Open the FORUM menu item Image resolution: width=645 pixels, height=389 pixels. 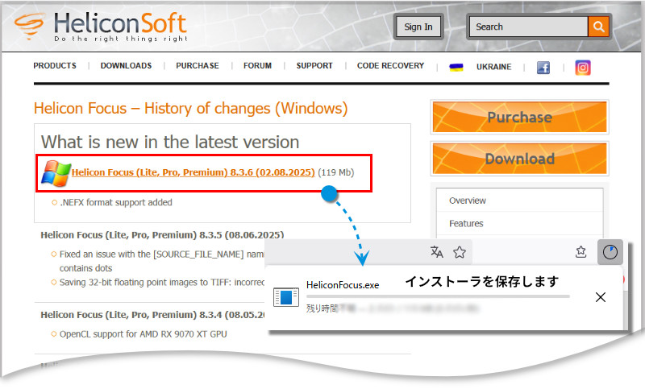257,66
